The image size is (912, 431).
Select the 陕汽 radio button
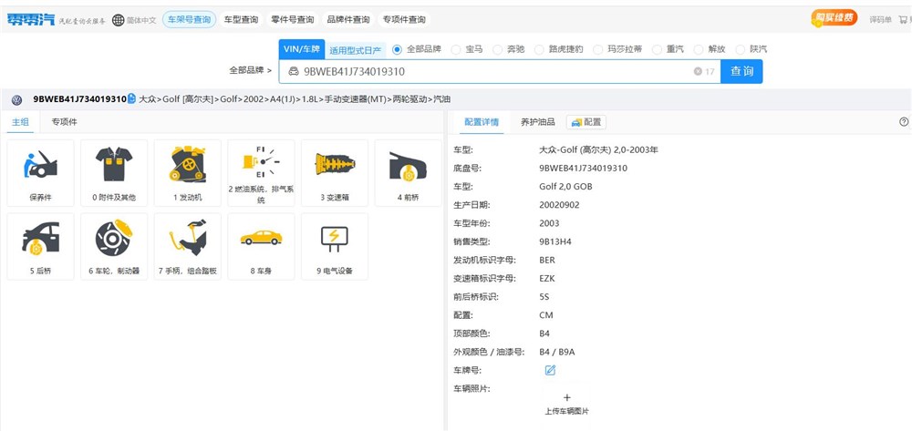pyautogui.click(x=740, y=49)
